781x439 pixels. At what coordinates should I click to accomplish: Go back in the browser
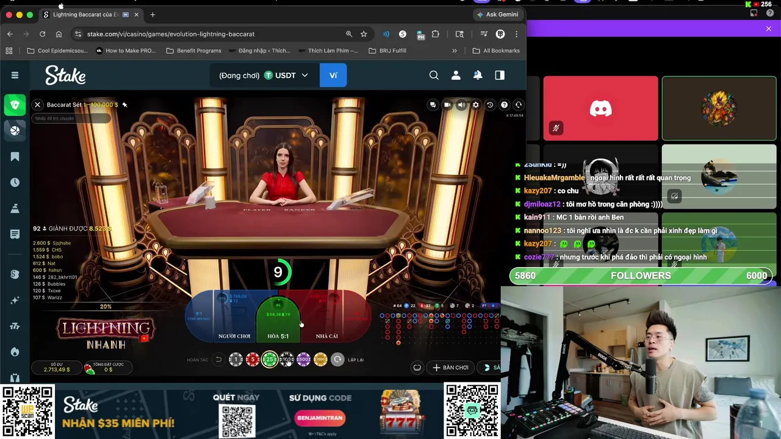click(x=10, y=34)
